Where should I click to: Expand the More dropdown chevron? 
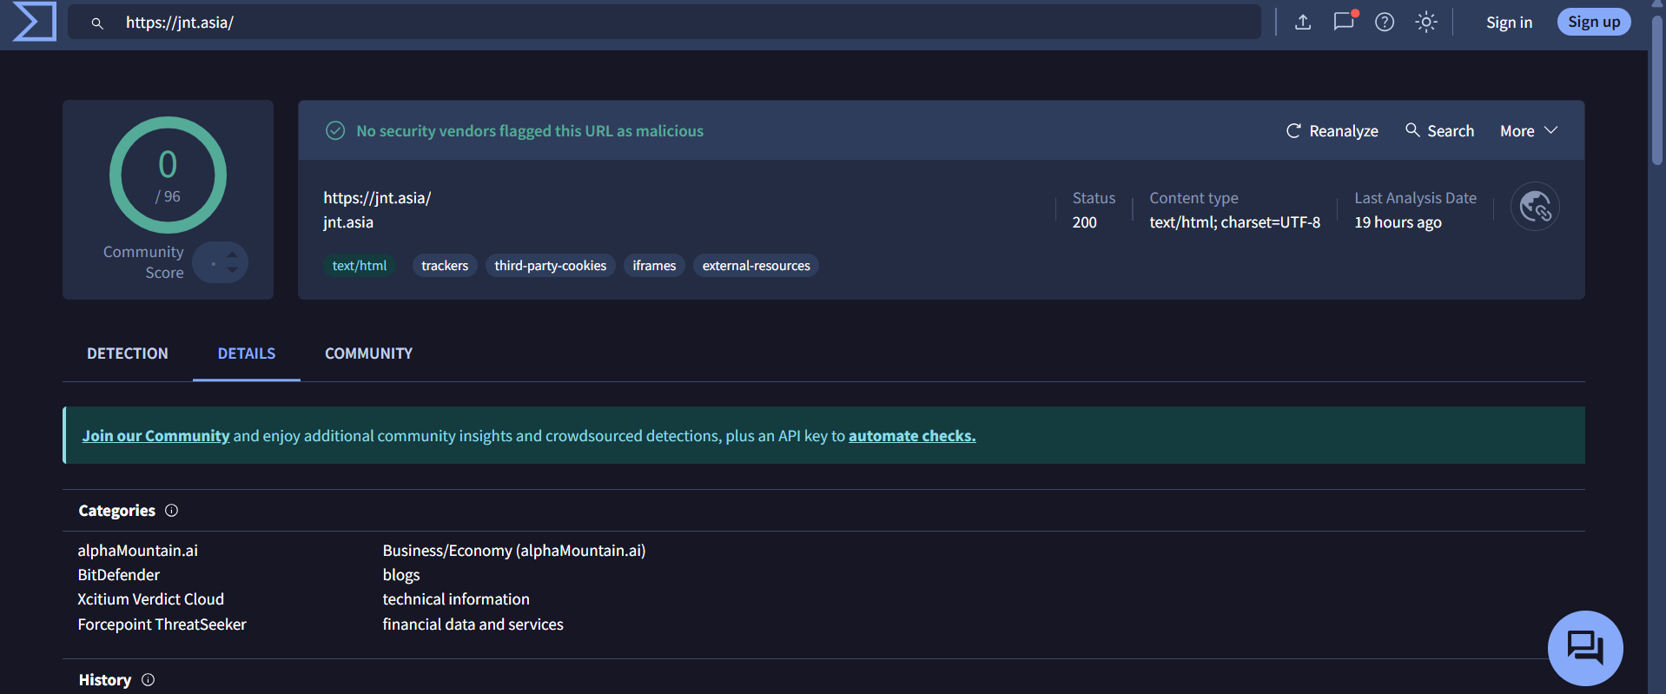(1551, 130)
